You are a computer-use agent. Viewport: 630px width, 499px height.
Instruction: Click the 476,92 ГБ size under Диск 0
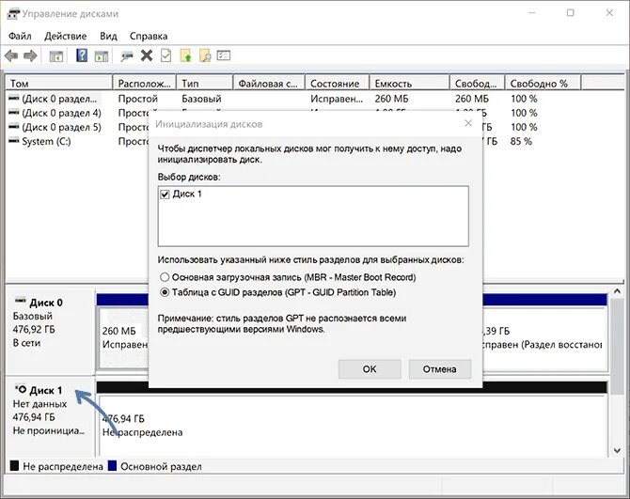[34, 330]
